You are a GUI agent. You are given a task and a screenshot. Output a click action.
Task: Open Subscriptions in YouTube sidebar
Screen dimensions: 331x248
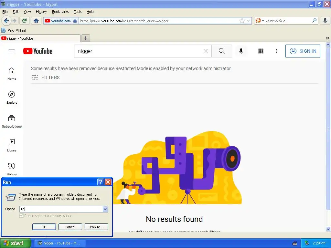12,121
